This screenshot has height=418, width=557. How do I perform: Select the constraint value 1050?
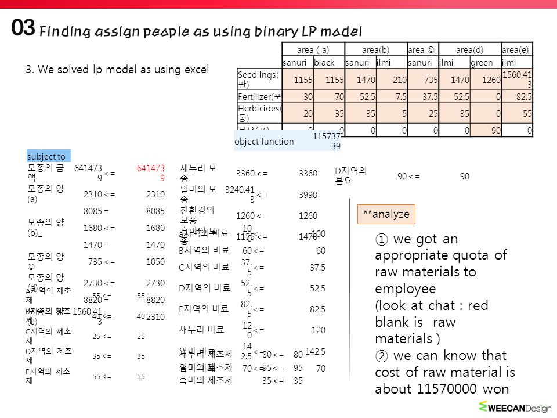155,261
